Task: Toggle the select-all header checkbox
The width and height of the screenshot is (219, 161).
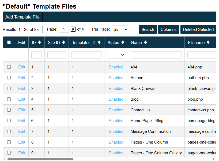Action: (x=9, y=42)
